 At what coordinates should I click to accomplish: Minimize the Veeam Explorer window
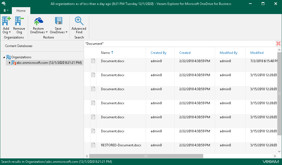(250, 4)
